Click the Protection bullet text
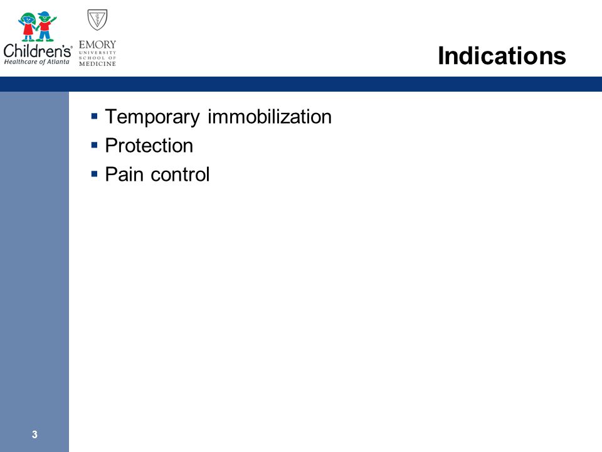602x452 pixels. pos(149,145)
